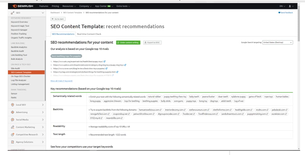Open external link icon for nymag.com rival
Screen dimensions: 305x155
(x=117, y=72)
